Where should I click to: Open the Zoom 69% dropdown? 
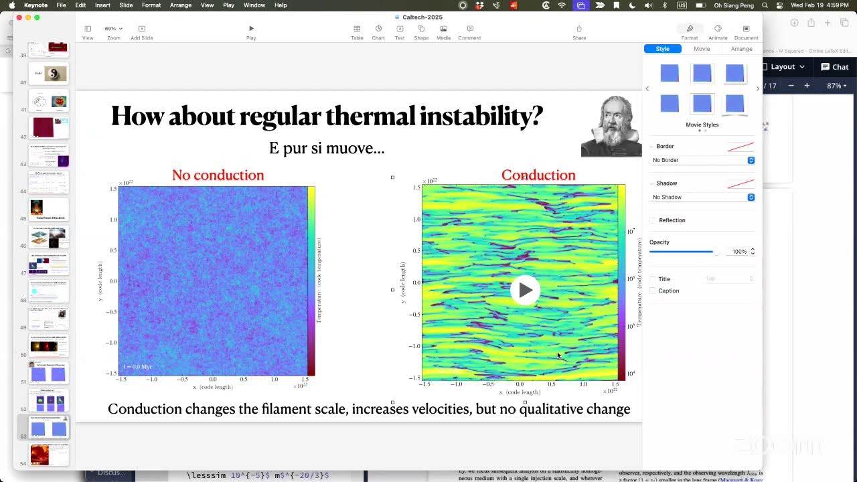113,29
